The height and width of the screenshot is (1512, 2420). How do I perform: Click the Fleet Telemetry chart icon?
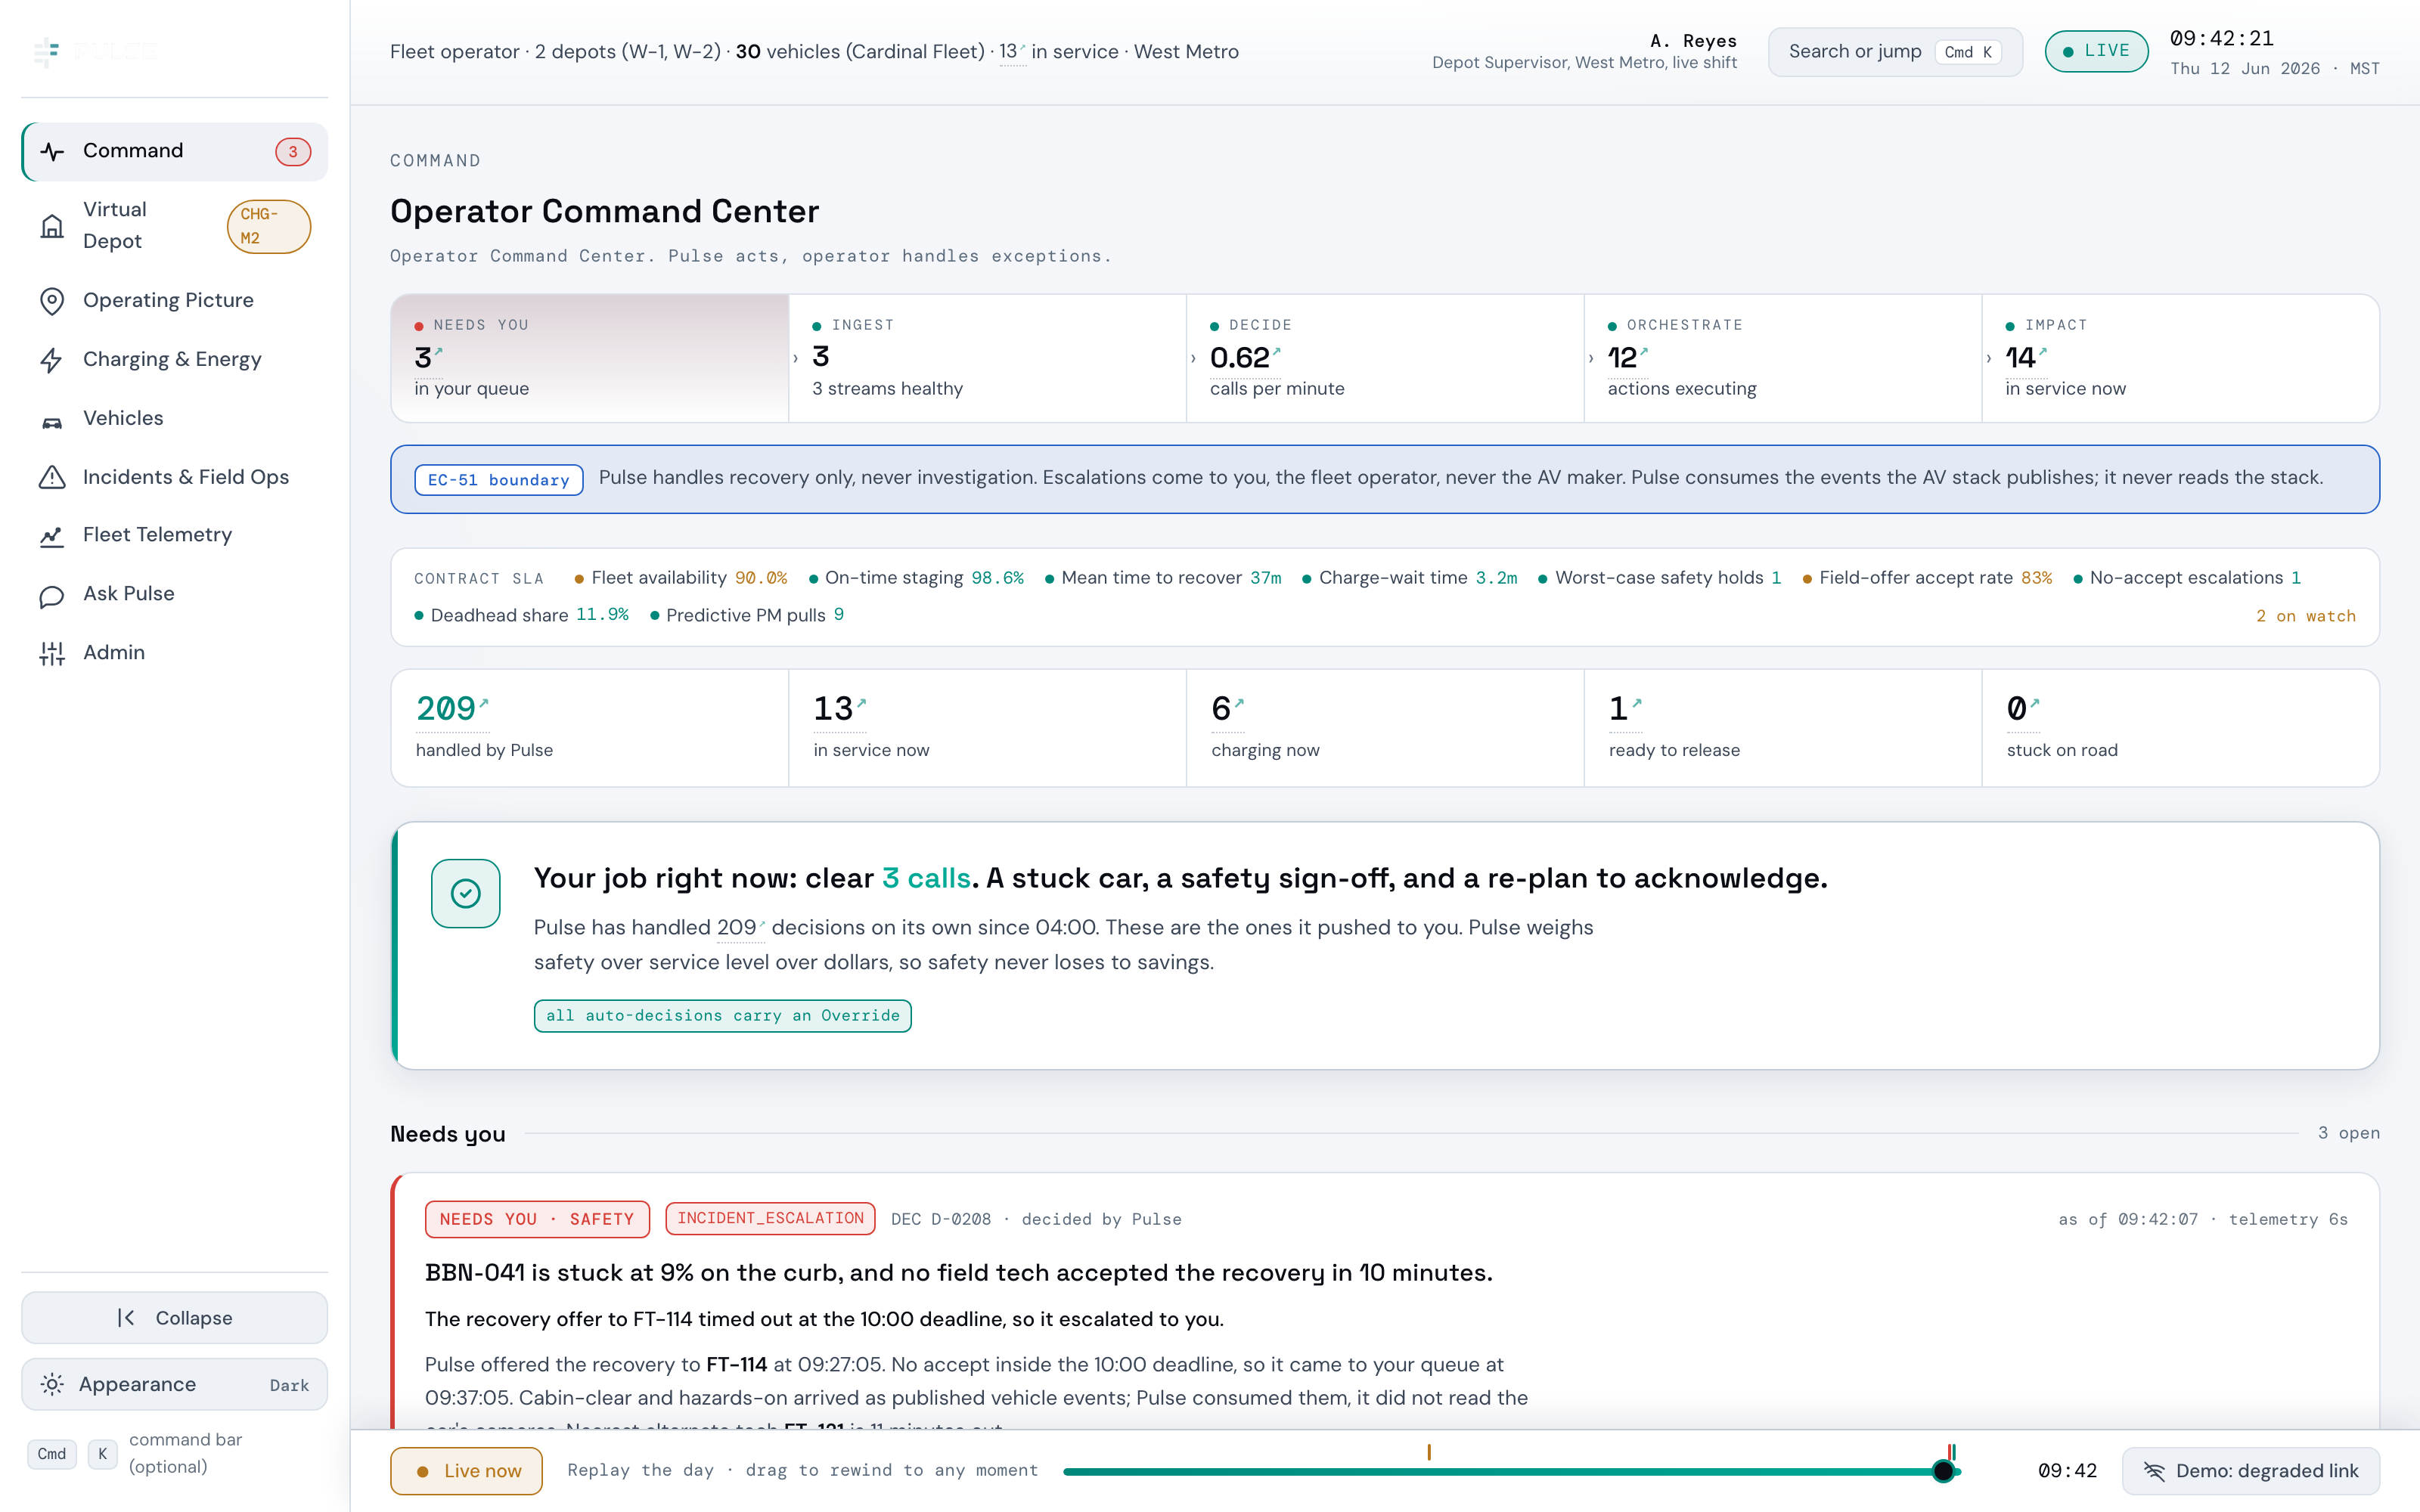52,536
